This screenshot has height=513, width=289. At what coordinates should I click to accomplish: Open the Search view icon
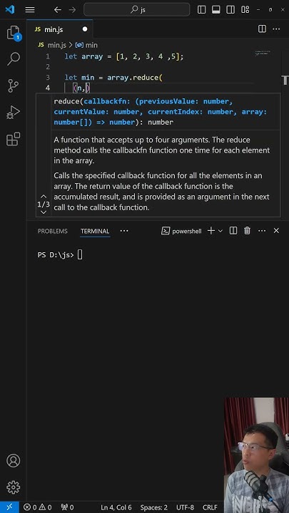coord(14,59)
